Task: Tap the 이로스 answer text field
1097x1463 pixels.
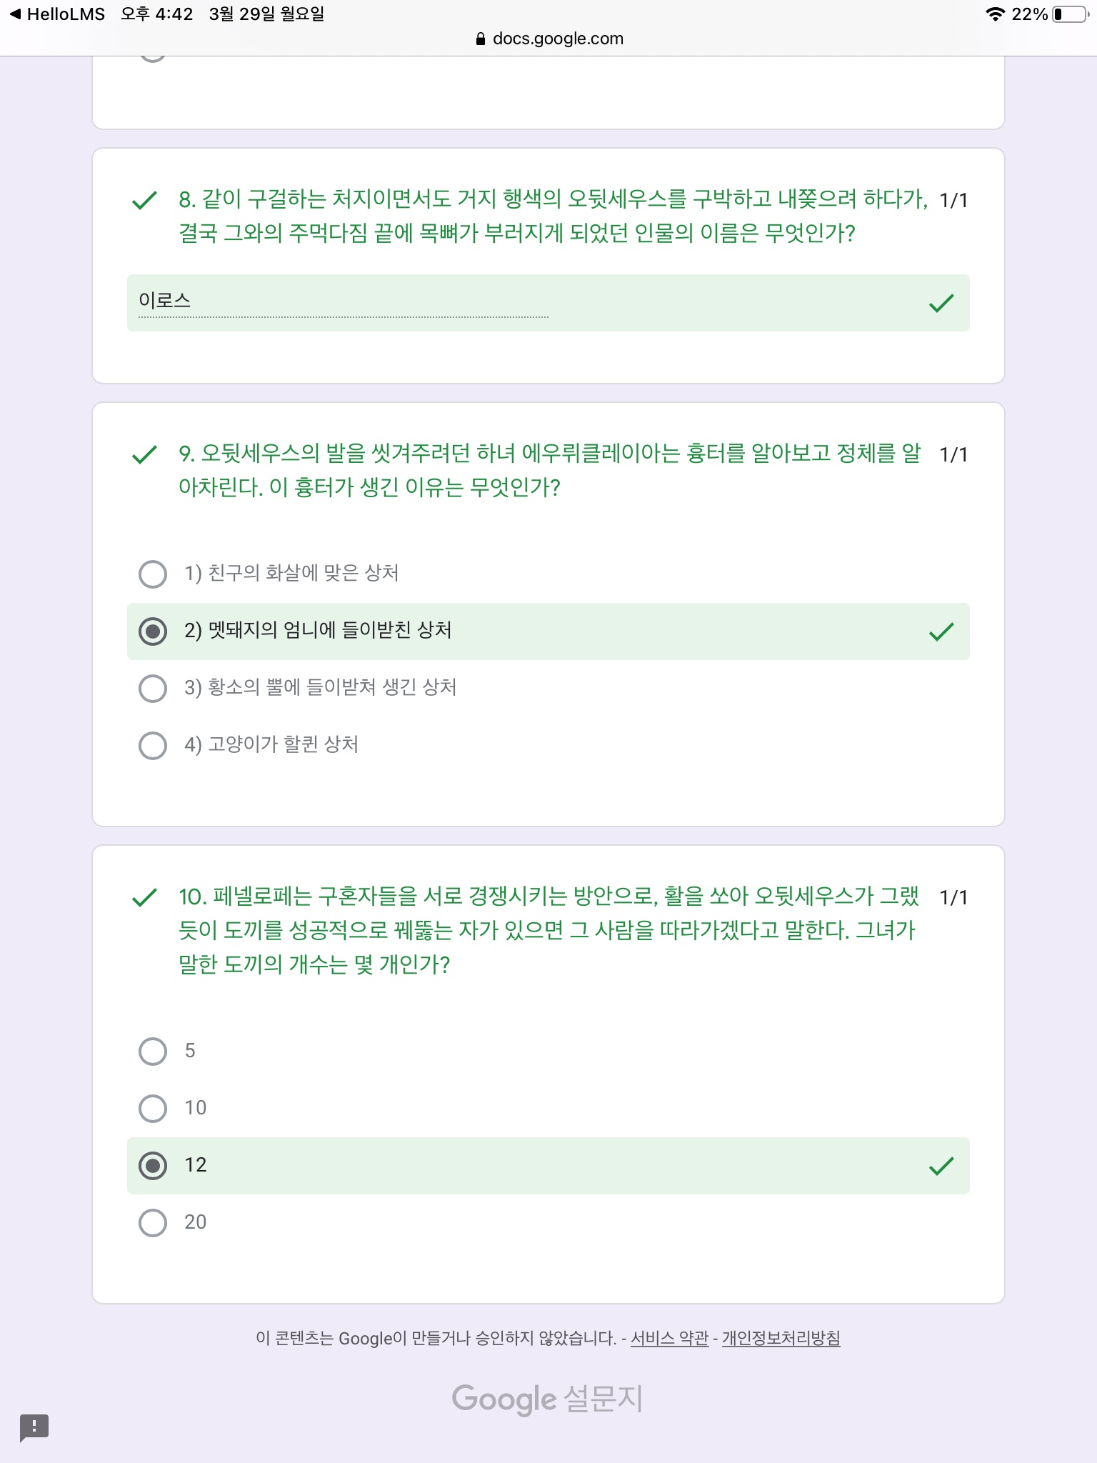Action: pos(343,301)
